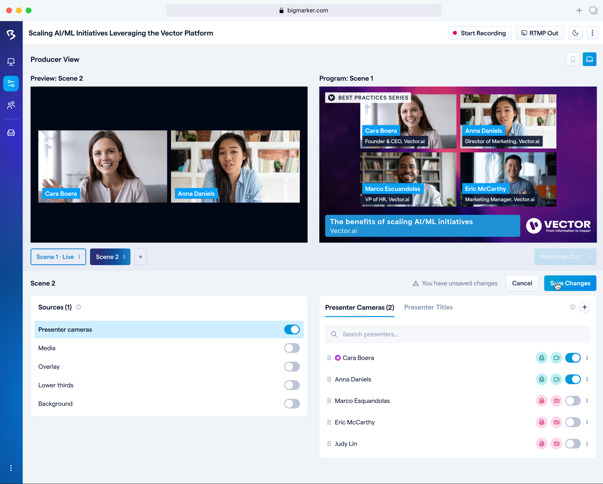Disable Anna Daniels' camera icon

coord(557,379)
